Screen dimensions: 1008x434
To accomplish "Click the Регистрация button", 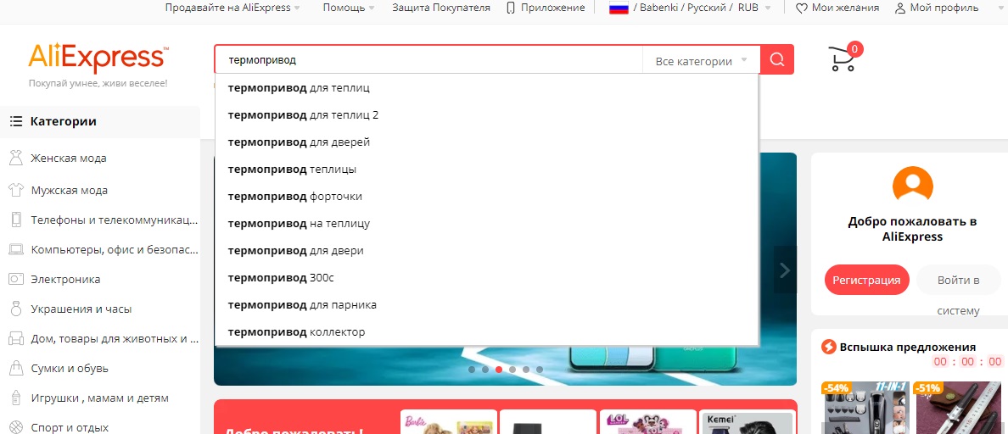I will 866,281.
